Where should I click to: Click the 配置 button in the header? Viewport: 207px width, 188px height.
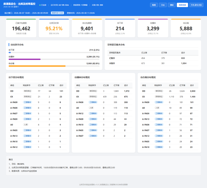point(154,5)
